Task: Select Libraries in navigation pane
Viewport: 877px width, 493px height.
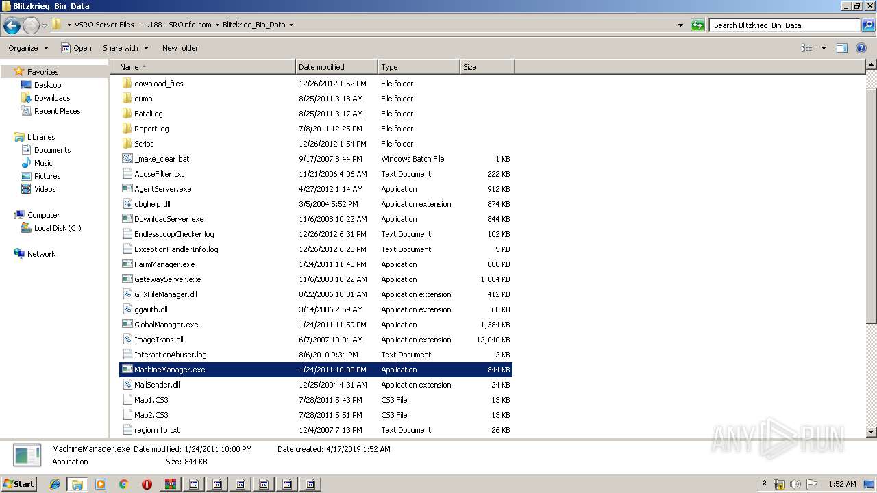Action: (41, 137)
